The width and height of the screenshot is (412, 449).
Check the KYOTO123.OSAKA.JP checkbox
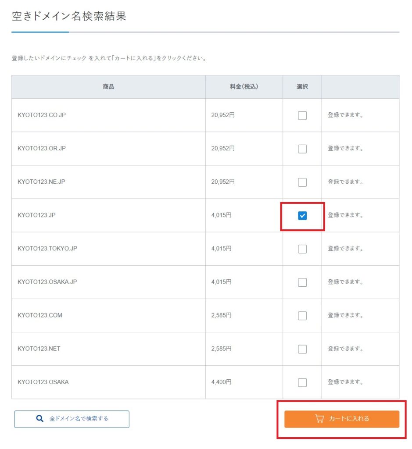pyautogui.click(x=302, y=282)
